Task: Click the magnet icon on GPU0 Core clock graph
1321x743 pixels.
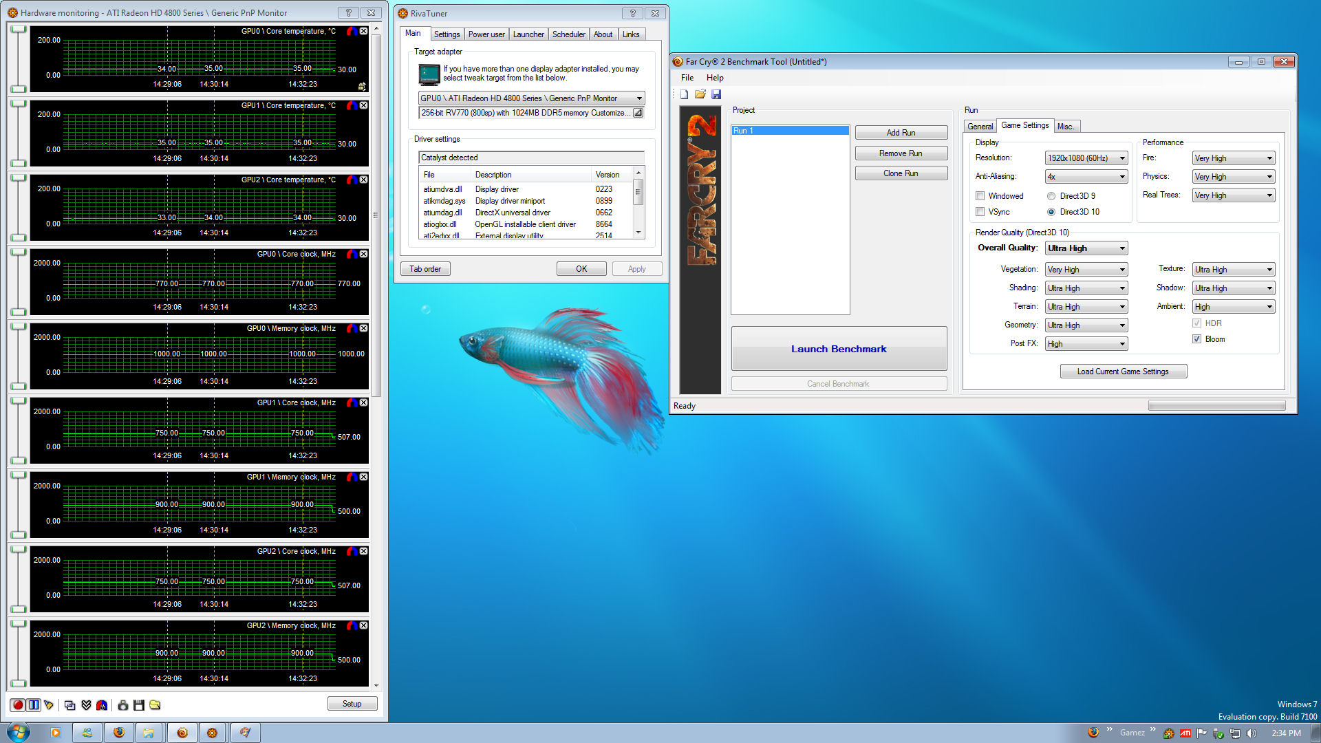Action: (x=352, y=254)
